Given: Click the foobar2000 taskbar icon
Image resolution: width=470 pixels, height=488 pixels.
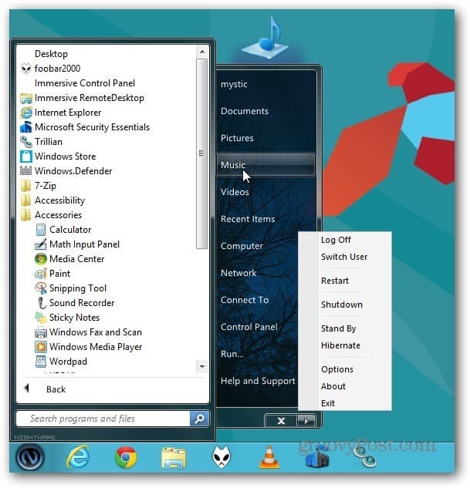Looking at the screenshot, I should [221, 457].
